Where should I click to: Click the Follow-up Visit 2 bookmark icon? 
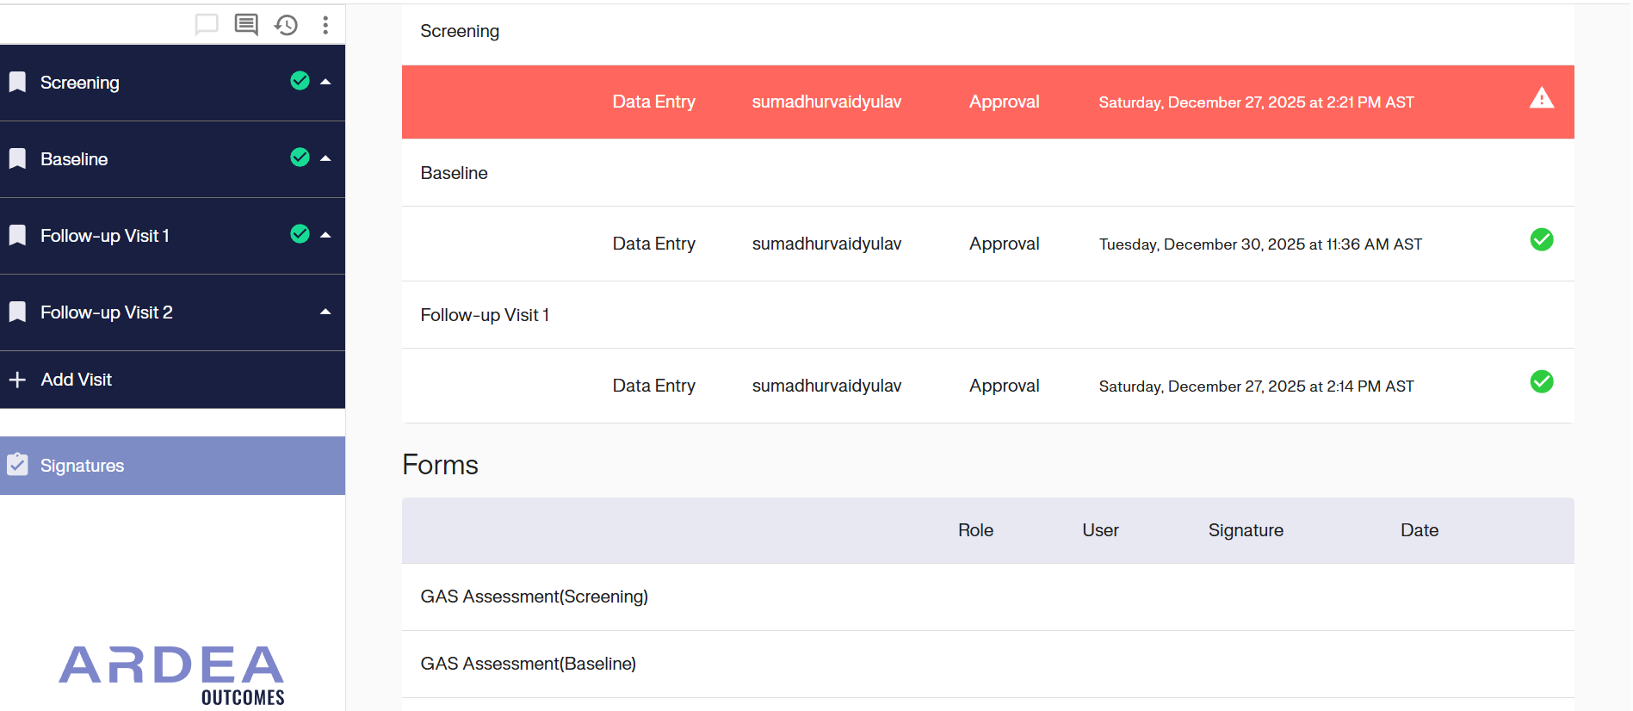pyautogui.click(x=17, y=312)
